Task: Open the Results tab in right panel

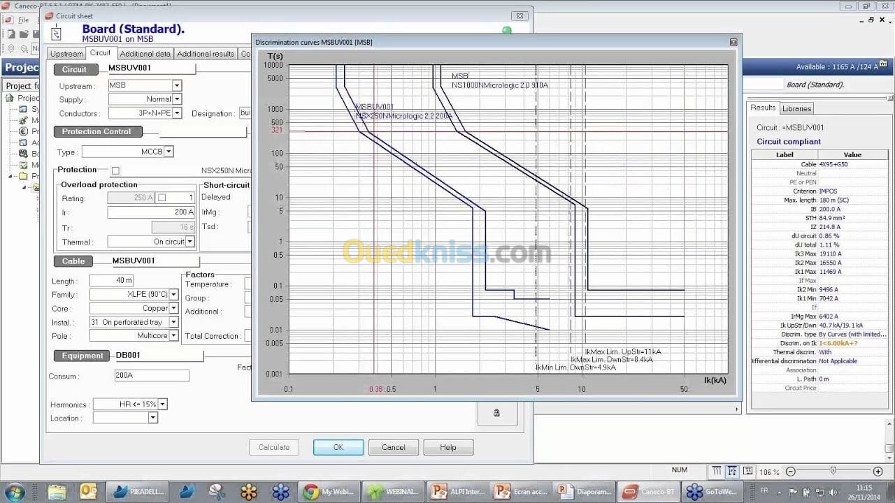Action: coord(763,108)
